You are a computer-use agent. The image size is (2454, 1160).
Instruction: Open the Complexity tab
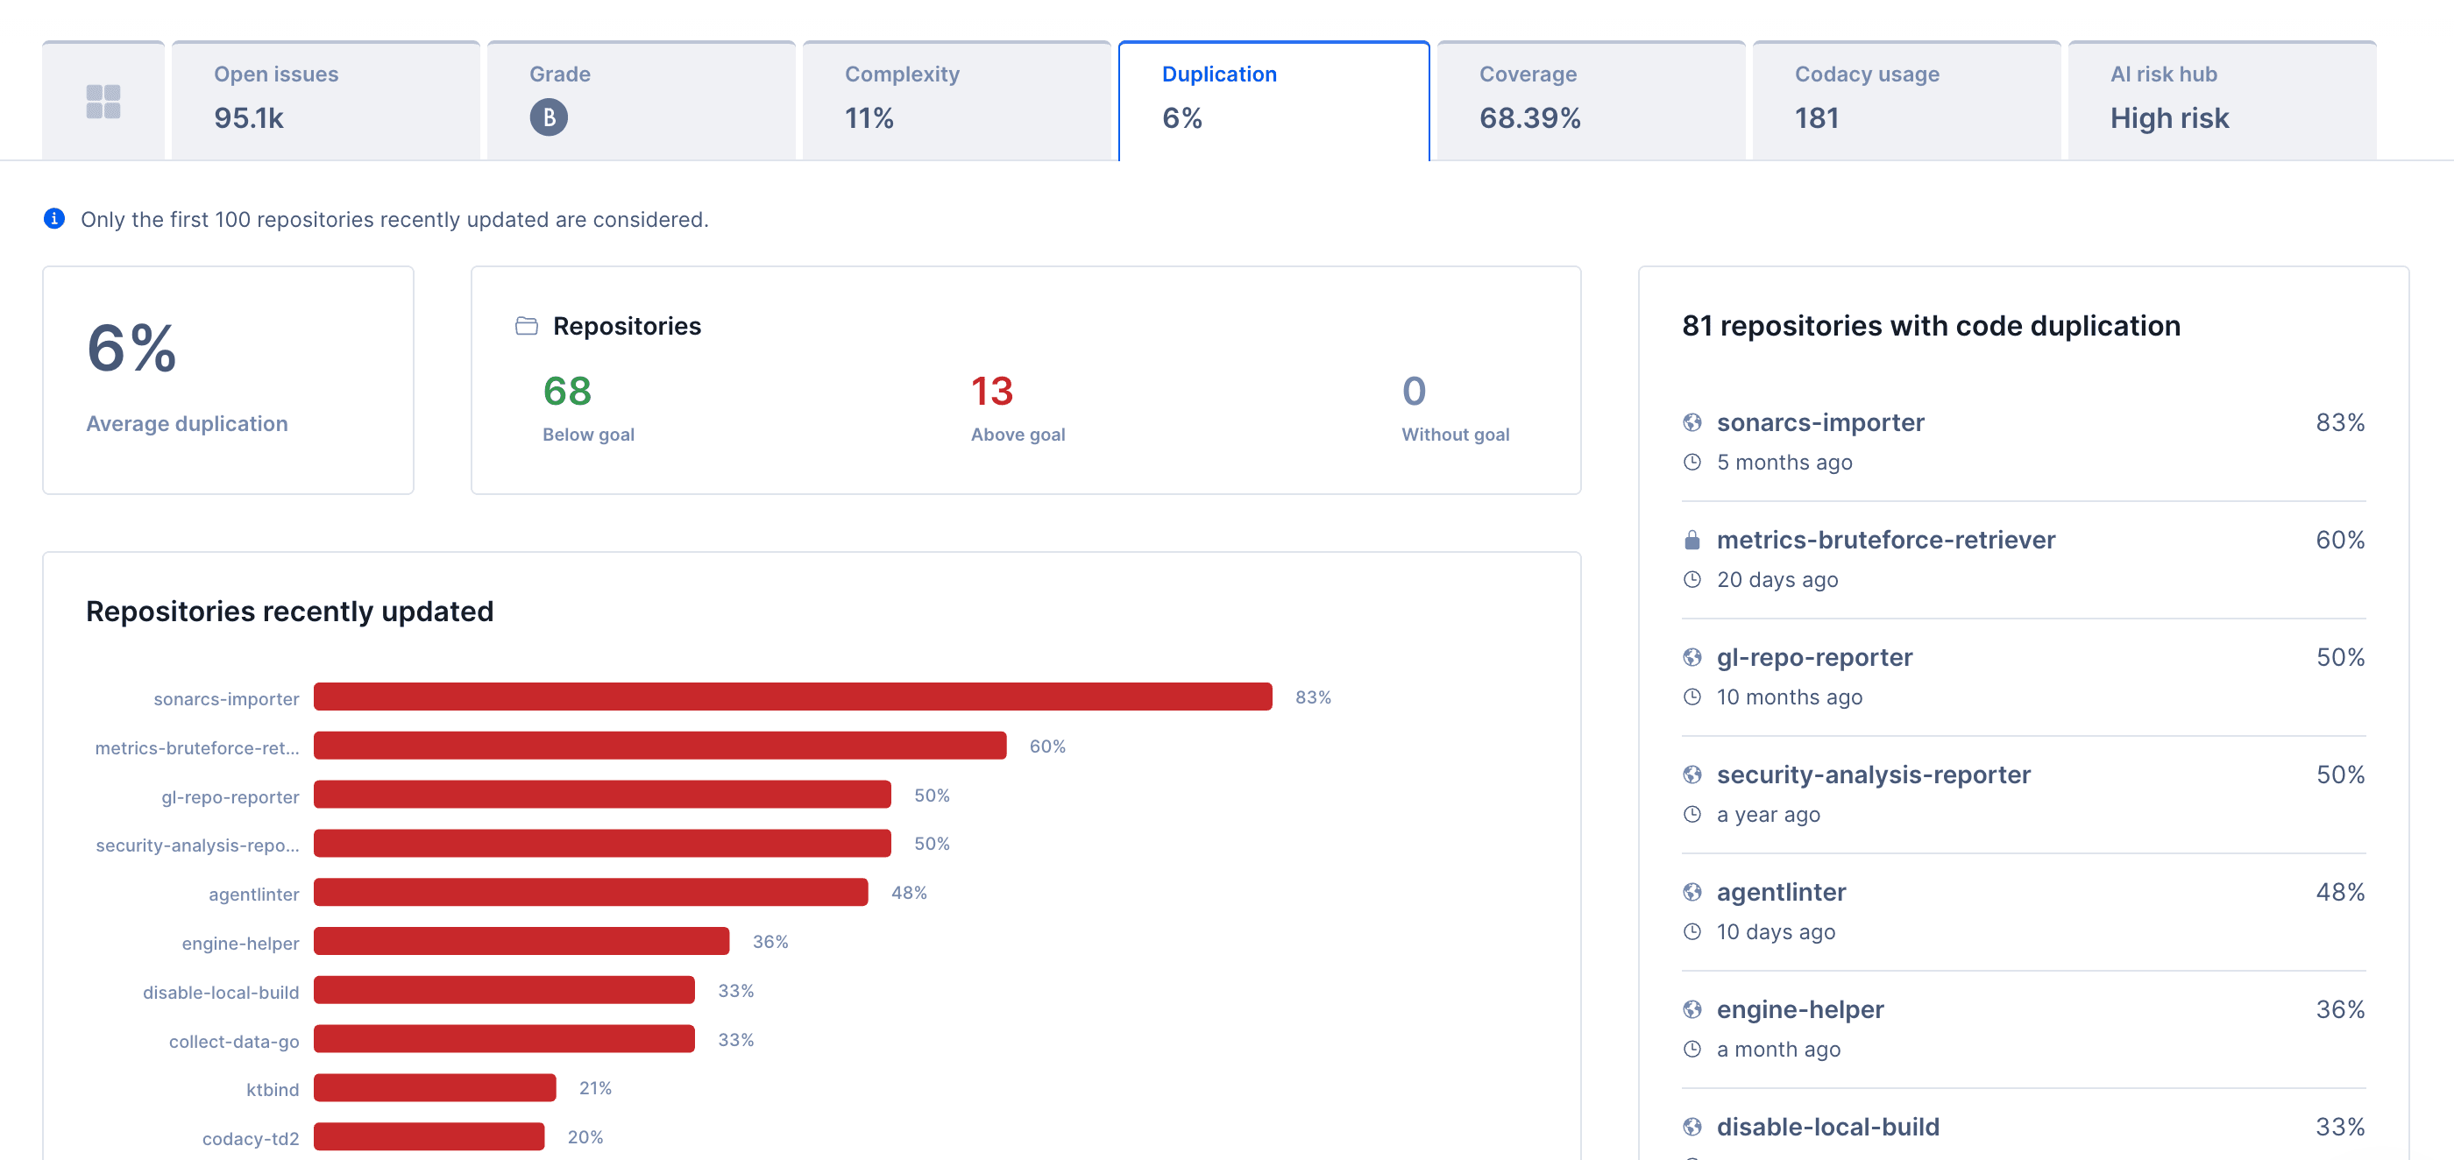coord(955,99)
